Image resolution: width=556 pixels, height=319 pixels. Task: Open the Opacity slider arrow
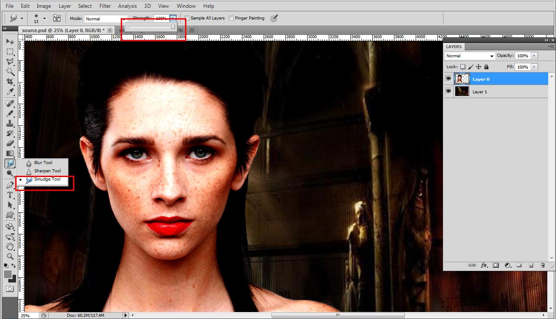coord(534,56)
